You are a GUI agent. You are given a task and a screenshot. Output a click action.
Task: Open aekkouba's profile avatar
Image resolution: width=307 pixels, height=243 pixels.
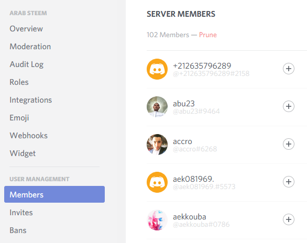tap(157, 220)
